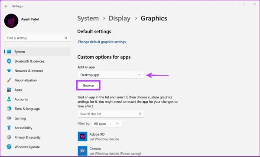
Task: Click the Network & internet wifi icon
Action: pyautogui.click(x=9, y=70)
